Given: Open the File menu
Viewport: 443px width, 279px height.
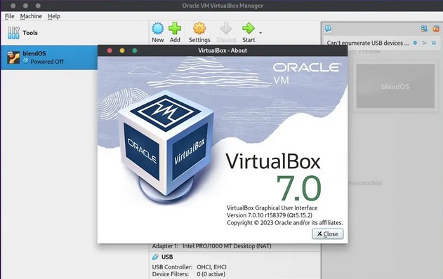Looking at the screenshot, I should point(9,16).
